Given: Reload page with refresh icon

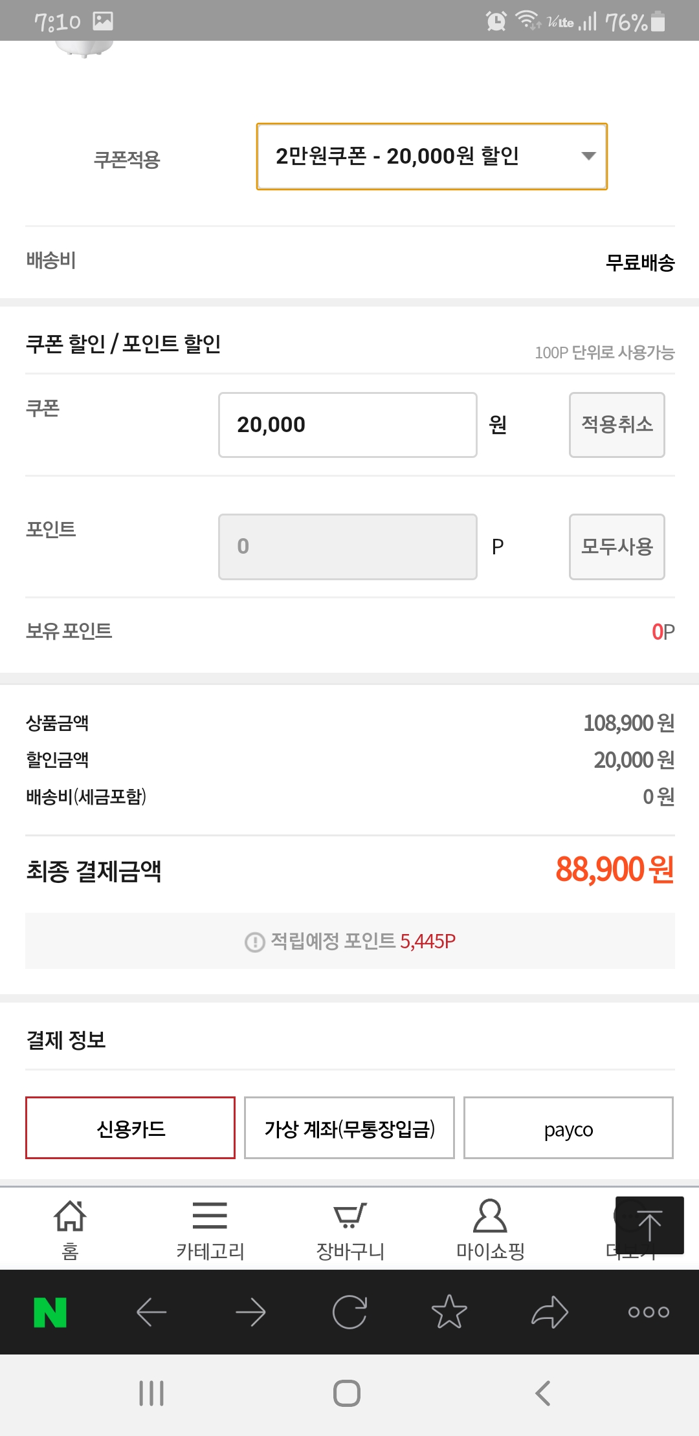Looking at the screenshot, I should [349, 1312].
